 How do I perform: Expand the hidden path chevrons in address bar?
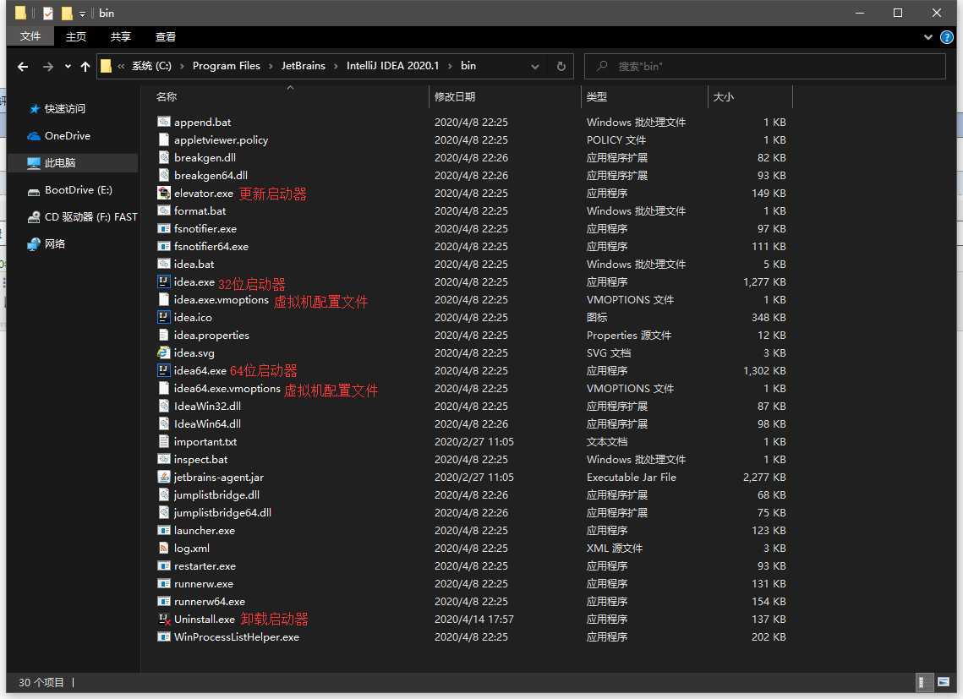click(x=121, y=66)
